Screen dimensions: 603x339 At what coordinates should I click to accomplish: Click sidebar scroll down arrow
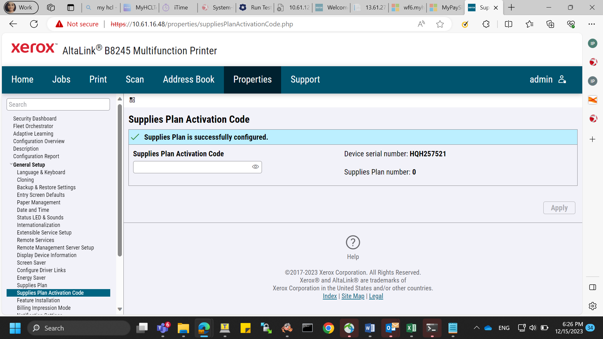click(120, 309)
